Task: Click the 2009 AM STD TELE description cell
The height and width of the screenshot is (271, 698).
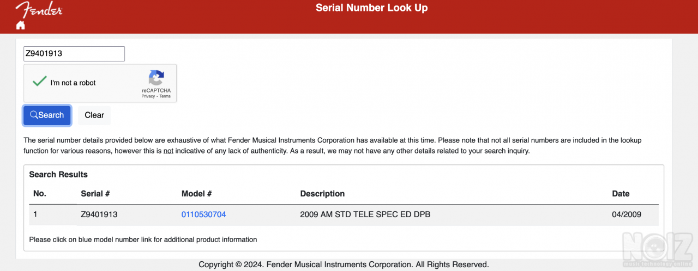Action: click(x=365, y=214)
